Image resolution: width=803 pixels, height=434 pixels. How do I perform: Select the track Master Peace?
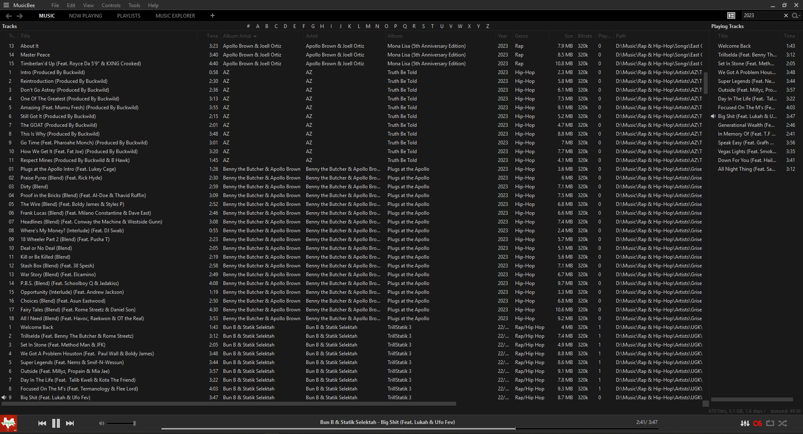coord(35,55)
